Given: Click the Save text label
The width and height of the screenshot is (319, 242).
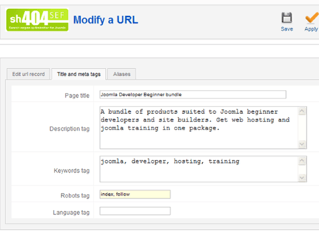Looking at the screenshot, I should [x=287, y=29].
